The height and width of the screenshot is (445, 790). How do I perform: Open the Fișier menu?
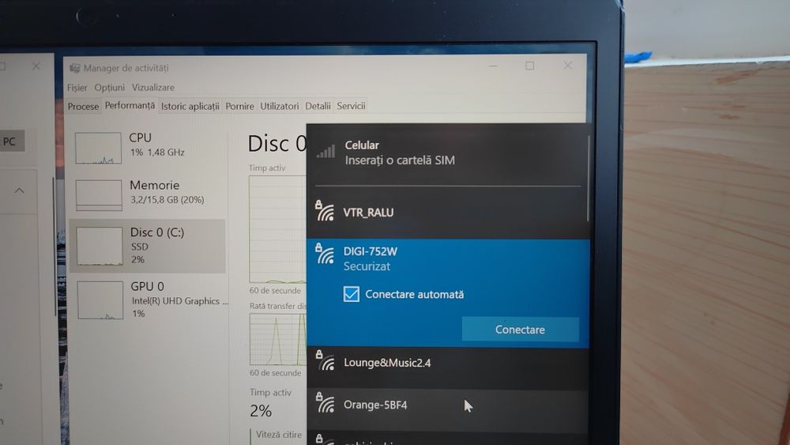(x=77, y=88)
